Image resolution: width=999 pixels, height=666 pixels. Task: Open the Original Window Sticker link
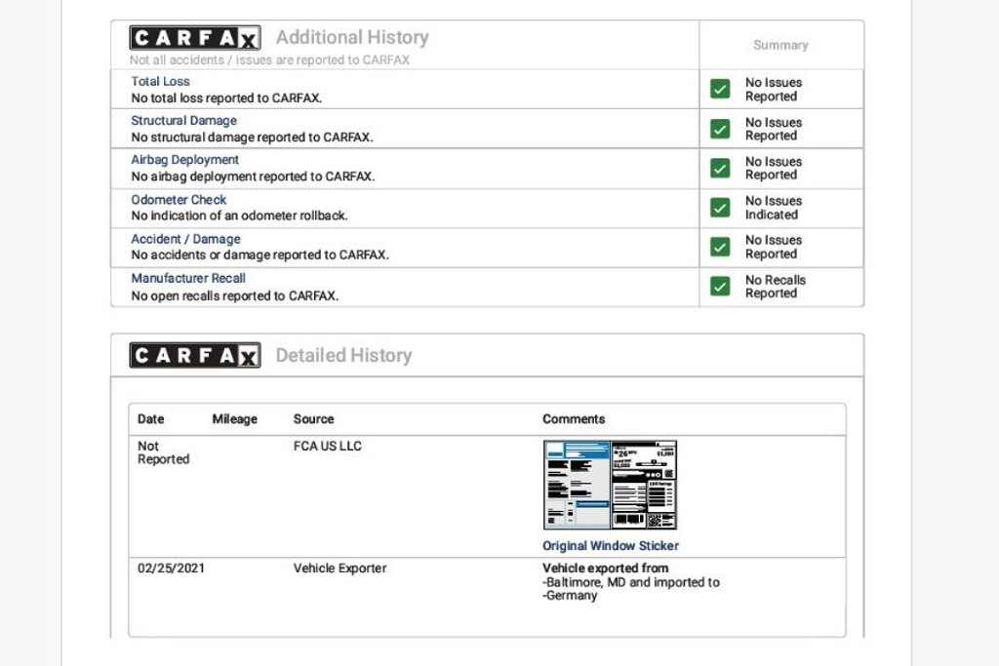pyautogui.click(x=611, y=546)
